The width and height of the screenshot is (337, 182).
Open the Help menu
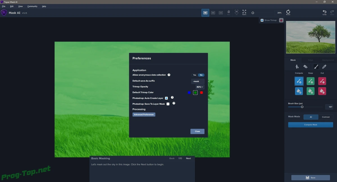coord(44,6)
